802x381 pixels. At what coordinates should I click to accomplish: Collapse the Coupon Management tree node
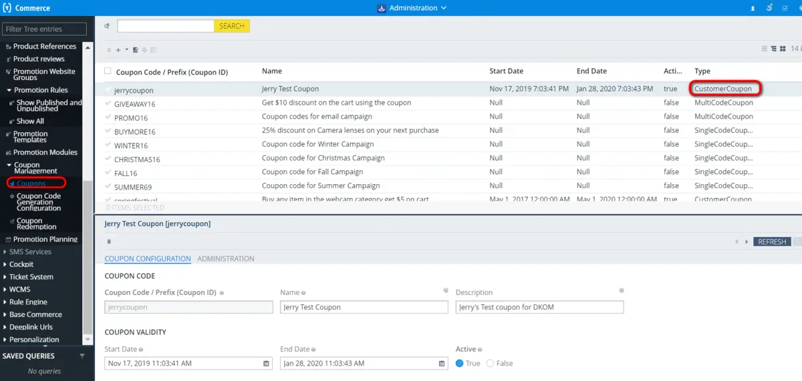point(9,165)
